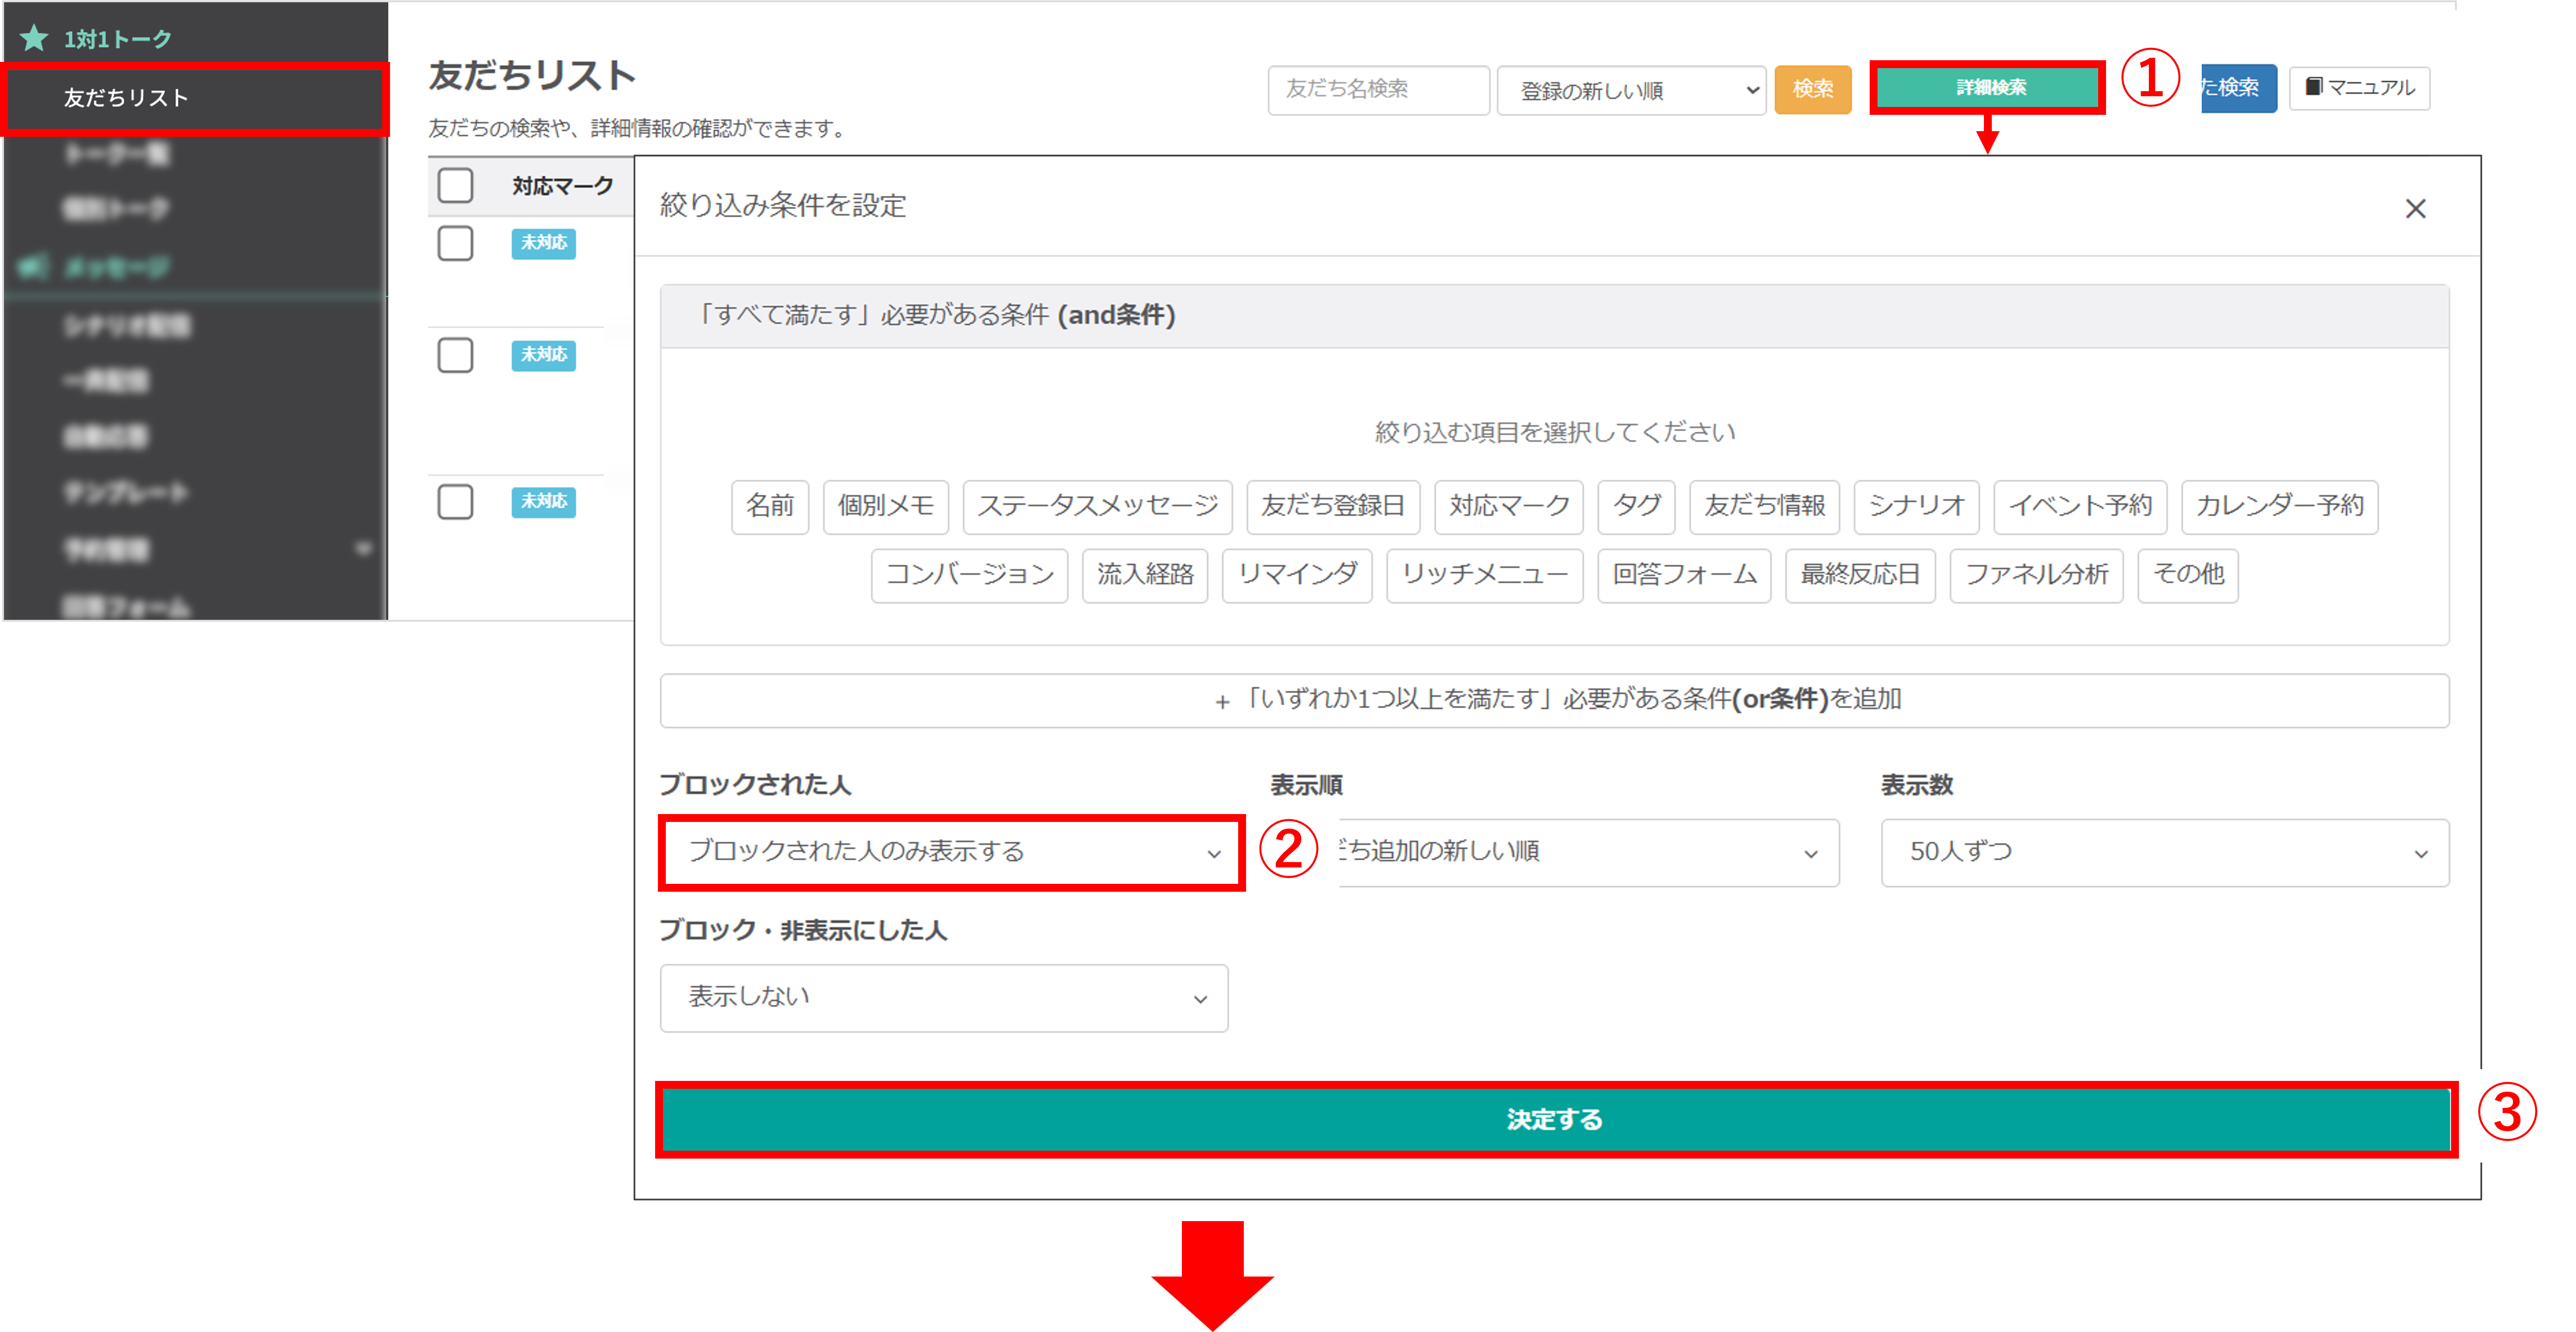The height and width of the screenshot is (1332, 2576).
Task: Click the orange 検索 button
Action: (1812, 89)
